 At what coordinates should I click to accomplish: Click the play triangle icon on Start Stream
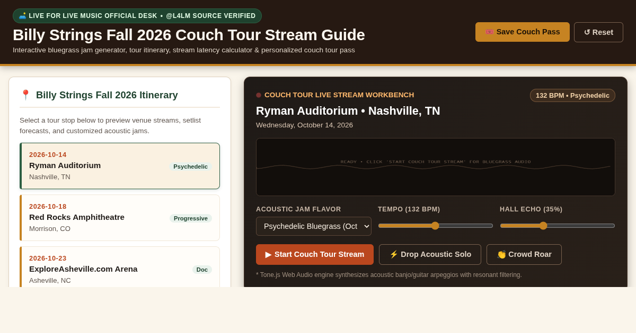tap(269, 254)
